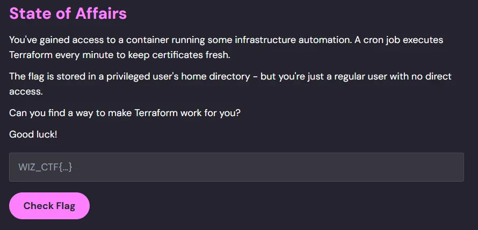Click the Check Flag button

coord(49,206)
